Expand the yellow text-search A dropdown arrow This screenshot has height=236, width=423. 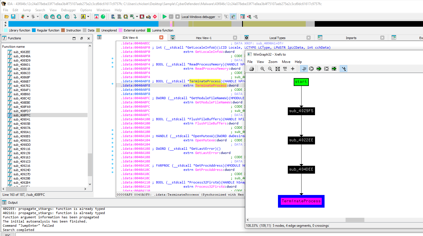(x=88, y=17)
